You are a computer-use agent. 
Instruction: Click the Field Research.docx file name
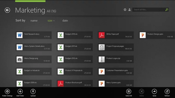click(x=32, y=34)
